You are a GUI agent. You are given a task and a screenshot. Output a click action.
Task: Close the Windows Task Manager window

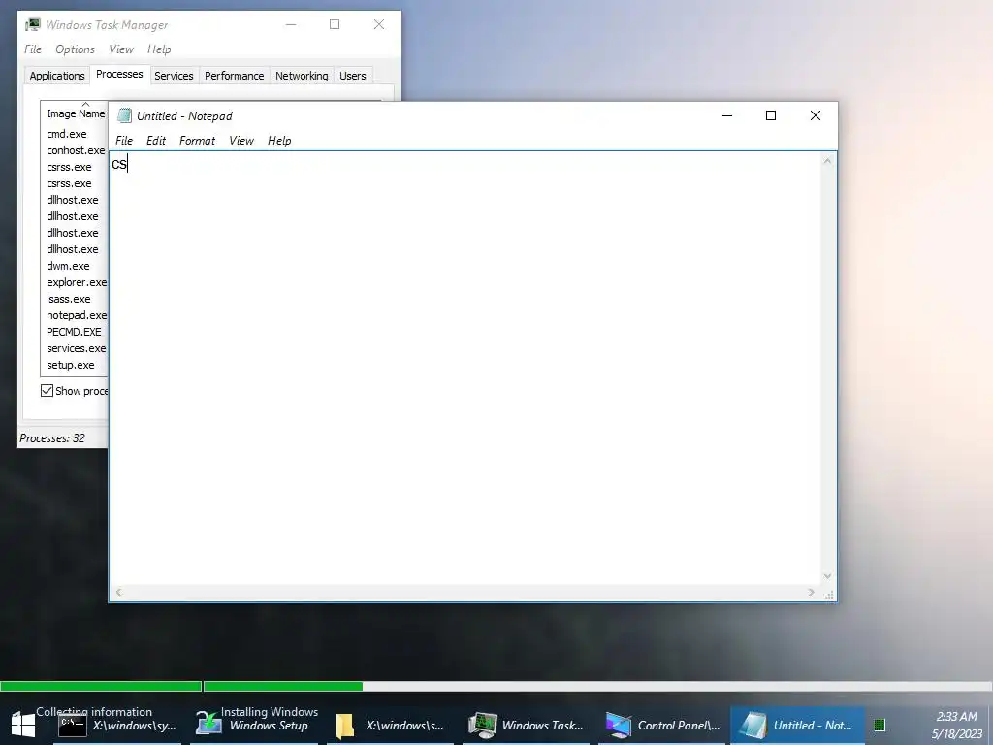point(379,24)
